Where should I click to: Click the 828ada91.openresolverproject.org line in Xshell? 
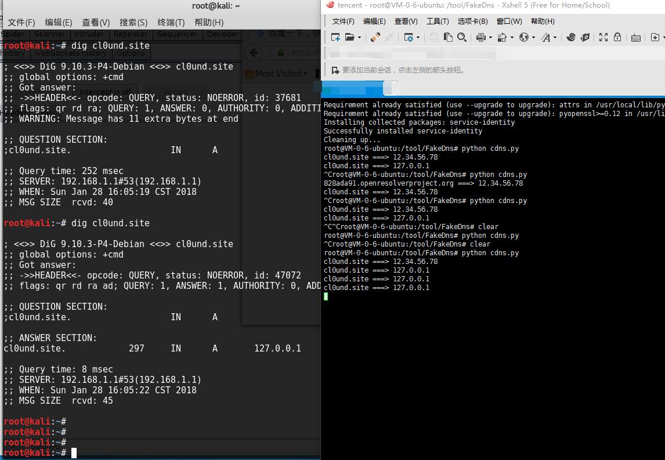[423, 183]
